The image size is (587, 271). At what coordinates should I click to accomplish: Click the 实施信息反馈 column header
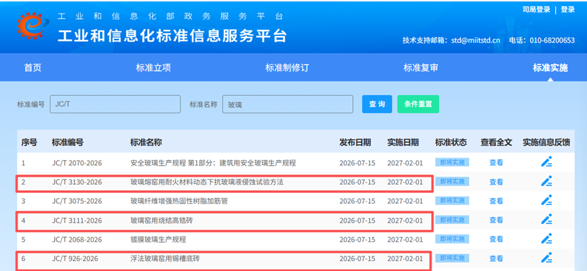[546, 143]
